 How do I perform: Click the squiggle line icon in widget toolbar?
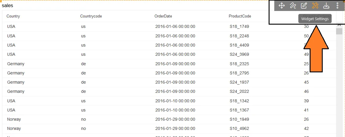pos(293,6)
